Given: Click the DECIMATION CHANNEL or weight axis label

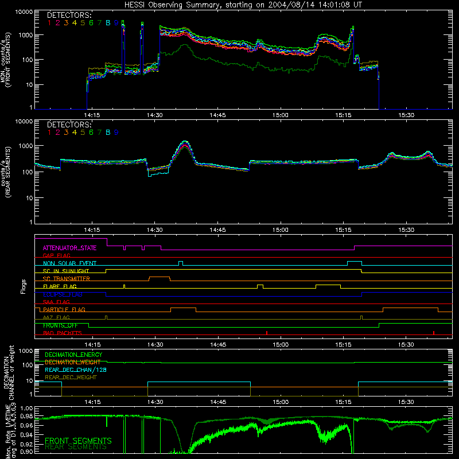Looking at the screenshot, I should click(x=9, y=372).
